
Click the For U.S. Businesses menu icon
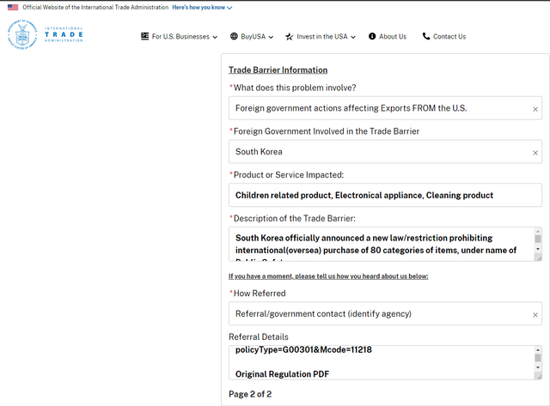click(x=145, y=37)
